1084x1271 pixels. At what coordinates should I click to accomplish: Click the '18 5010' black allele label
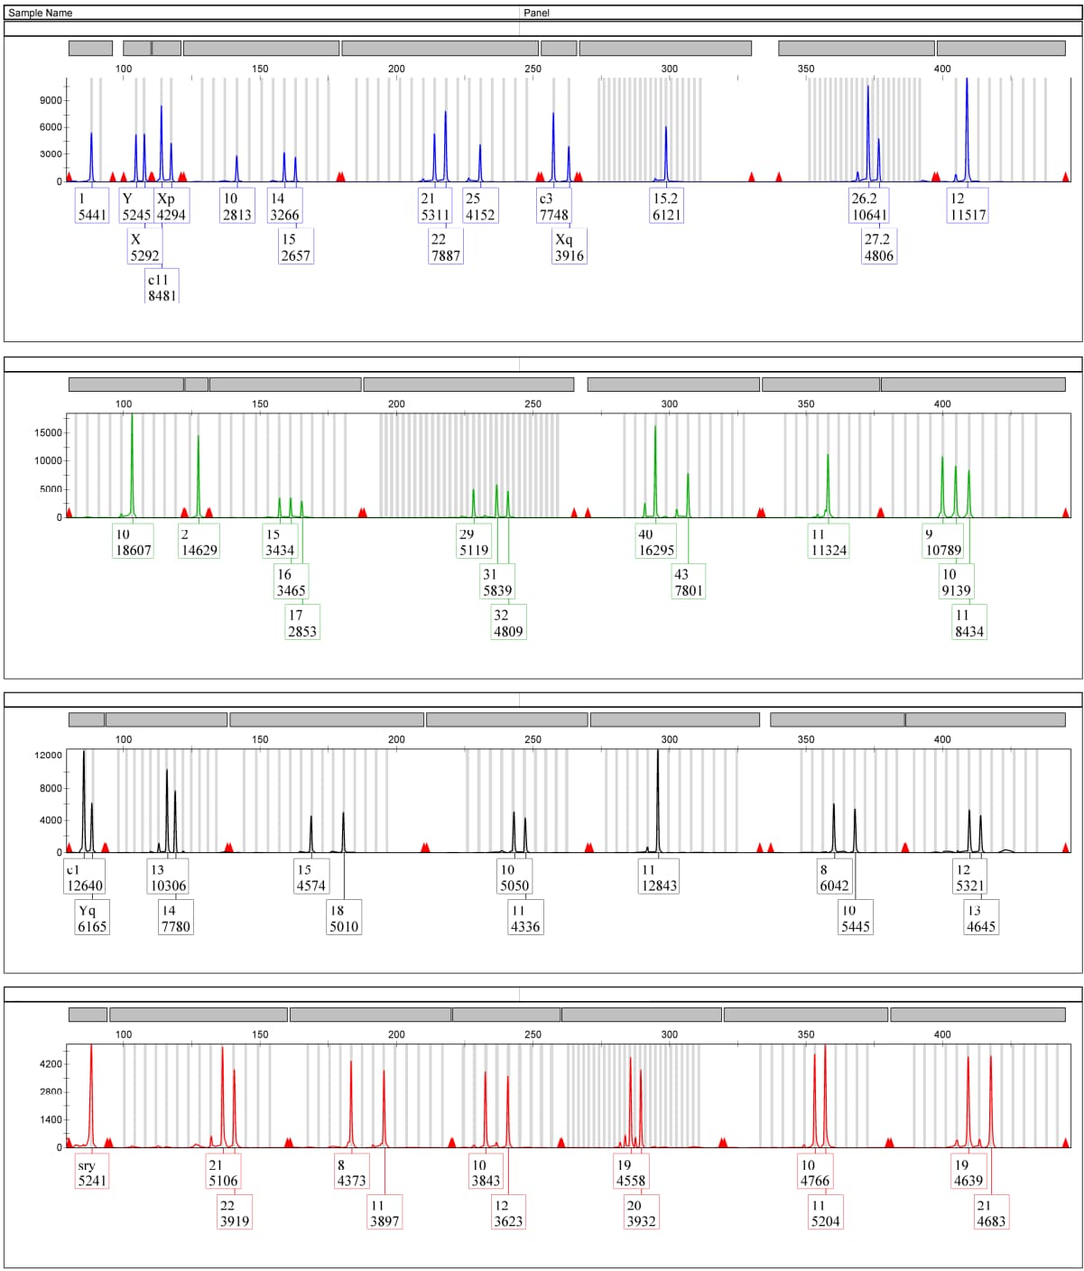pos(344,917)
